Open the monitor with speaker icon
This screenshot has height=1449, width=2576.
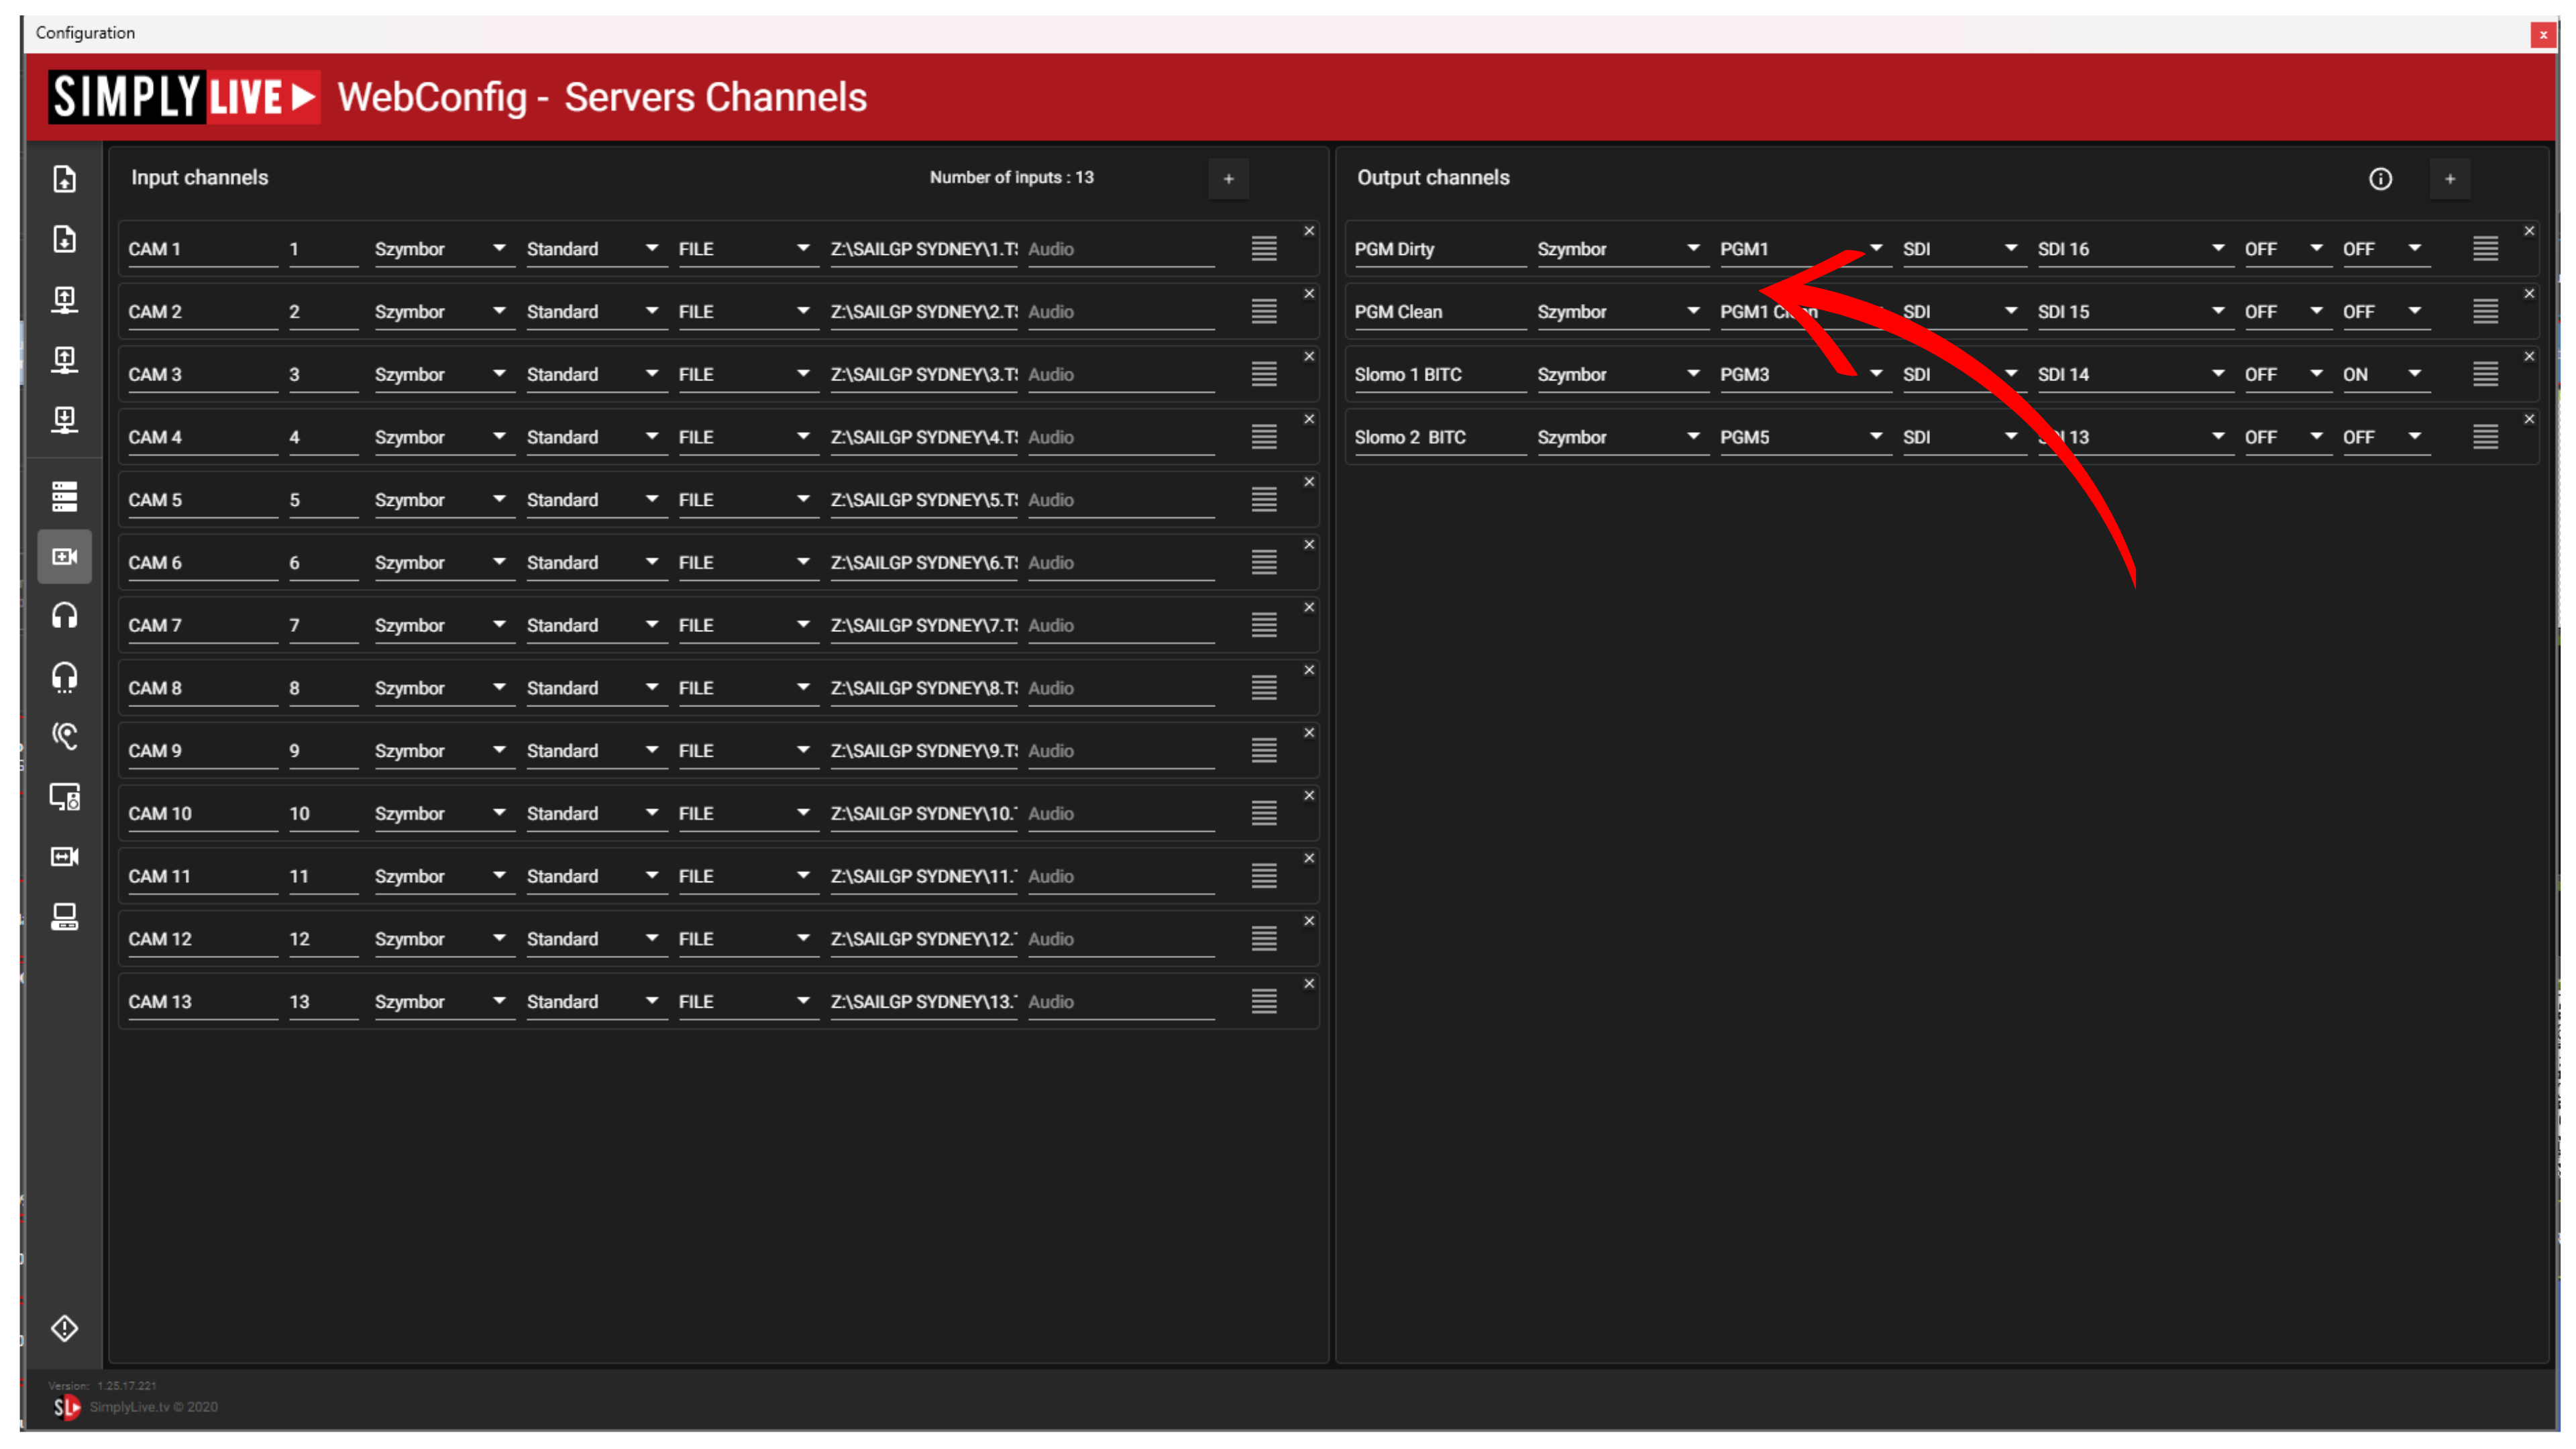click(x=64, y=797)
